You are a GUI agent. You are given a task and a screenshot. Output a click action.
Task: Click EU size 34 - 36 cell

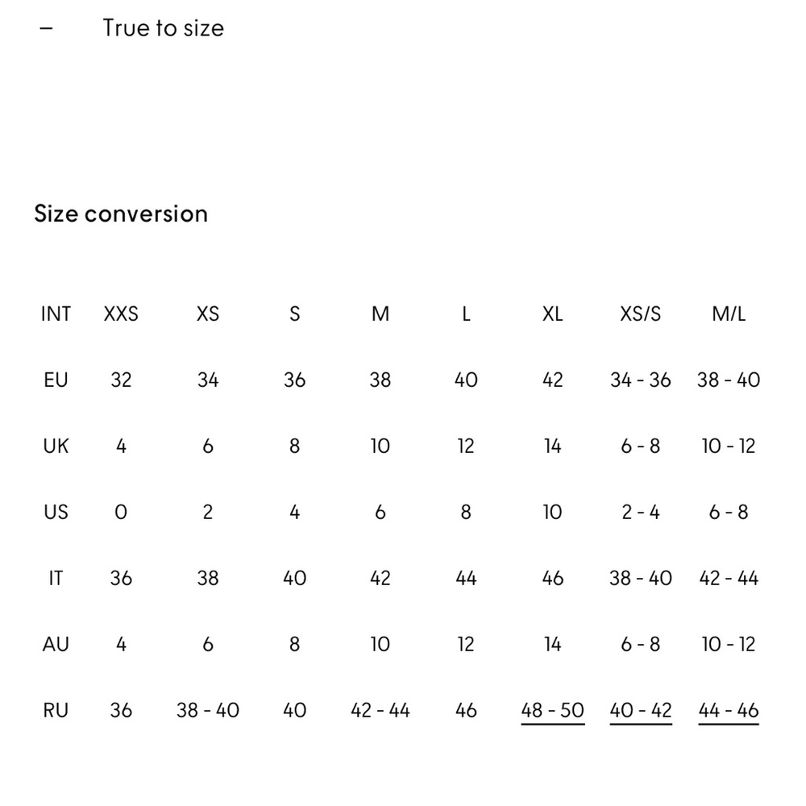641,380
